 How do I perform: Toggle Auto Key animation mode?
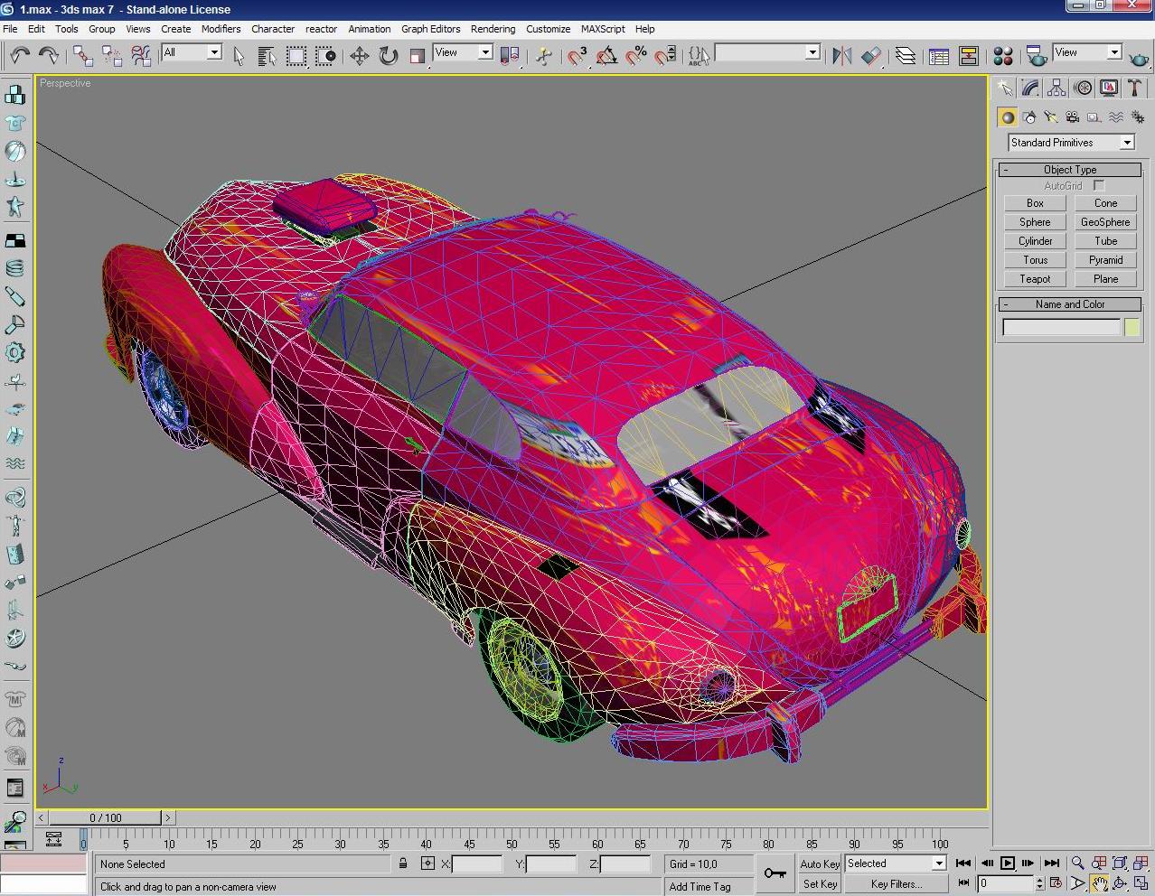pos(819,863)
